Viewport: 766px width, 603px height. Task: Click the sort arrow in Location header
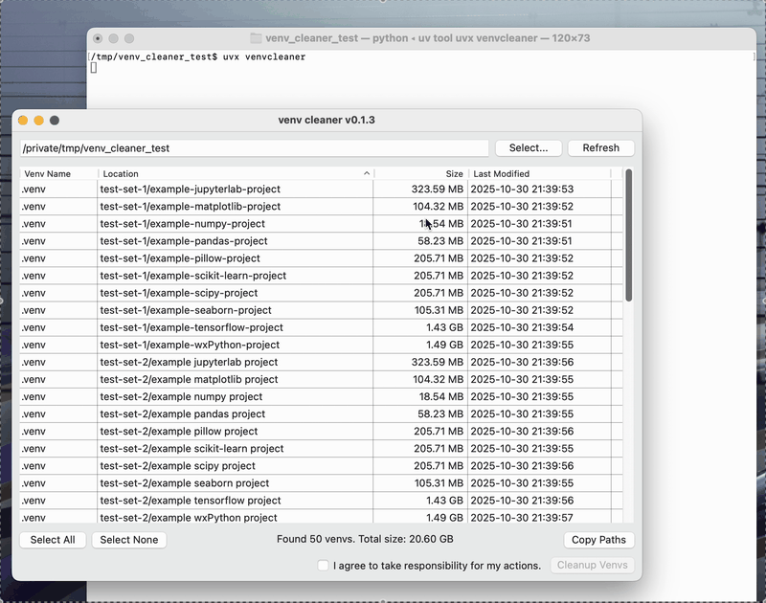coord(367,174)
